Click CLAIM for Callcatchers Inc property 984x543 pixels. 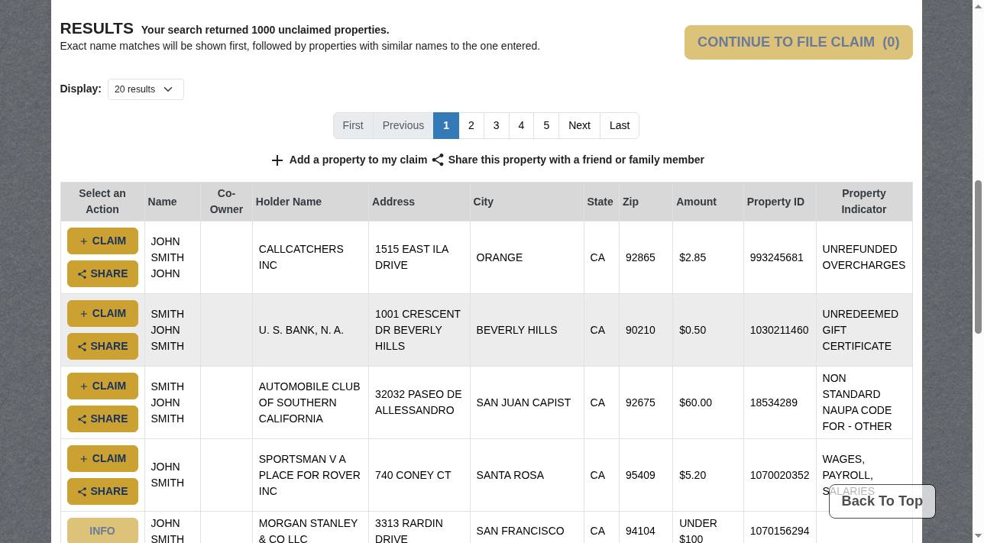click(x=102, y=241)
